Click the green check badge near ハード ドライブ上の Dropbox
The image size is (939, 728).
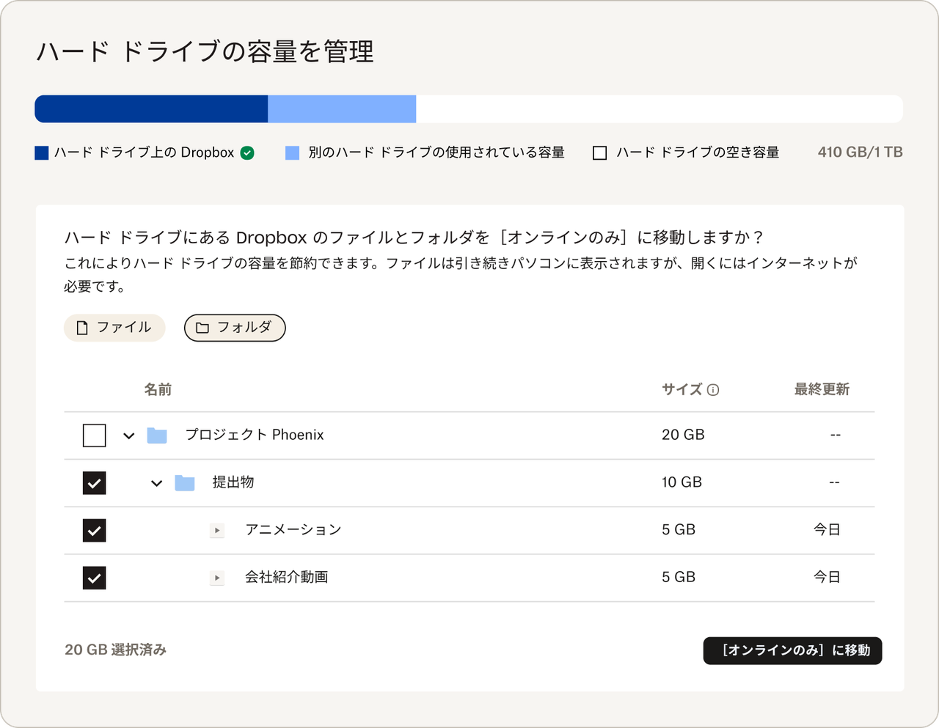248,152
